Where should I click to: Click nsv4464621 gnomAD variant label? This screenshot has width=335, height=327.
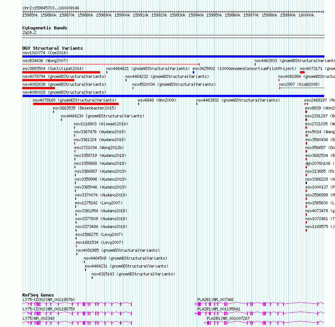(x=148, y=68)
